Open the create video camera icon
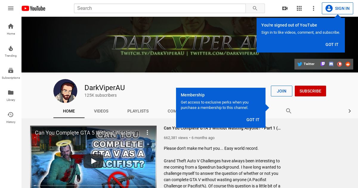The image size is (358, 188). [285, 8]
